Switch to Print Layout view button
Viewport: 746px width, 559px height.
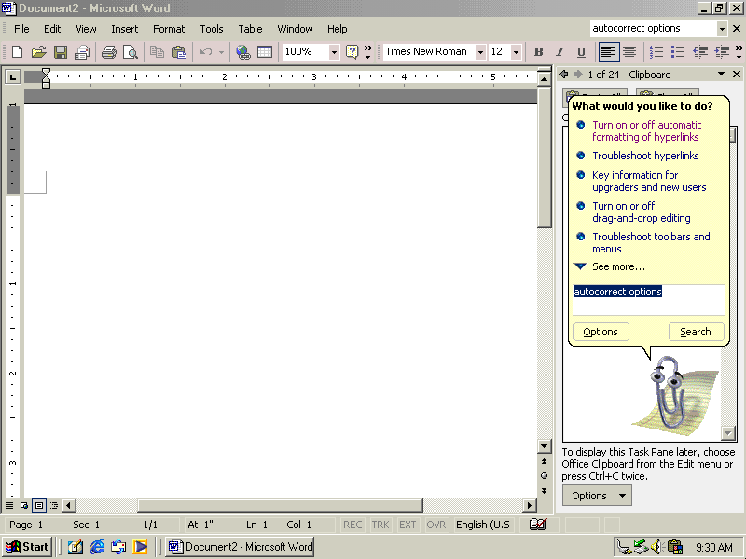coord(39,505)
